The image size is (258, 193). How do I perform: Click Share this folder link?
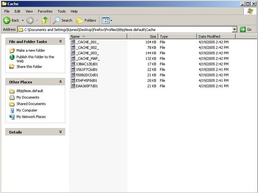29,67
